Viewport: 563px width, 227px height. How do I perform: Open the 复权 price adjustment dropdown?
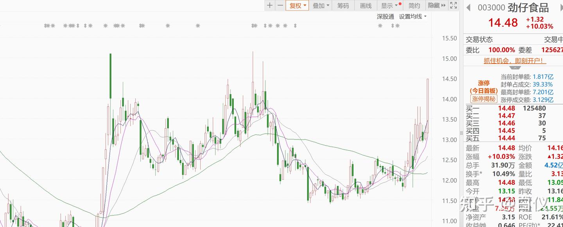tap(298, 5)
